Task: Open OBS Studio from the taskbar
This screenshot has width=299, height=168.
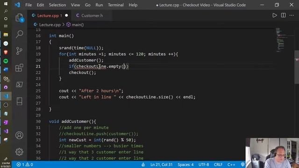Action: [6, 105]
